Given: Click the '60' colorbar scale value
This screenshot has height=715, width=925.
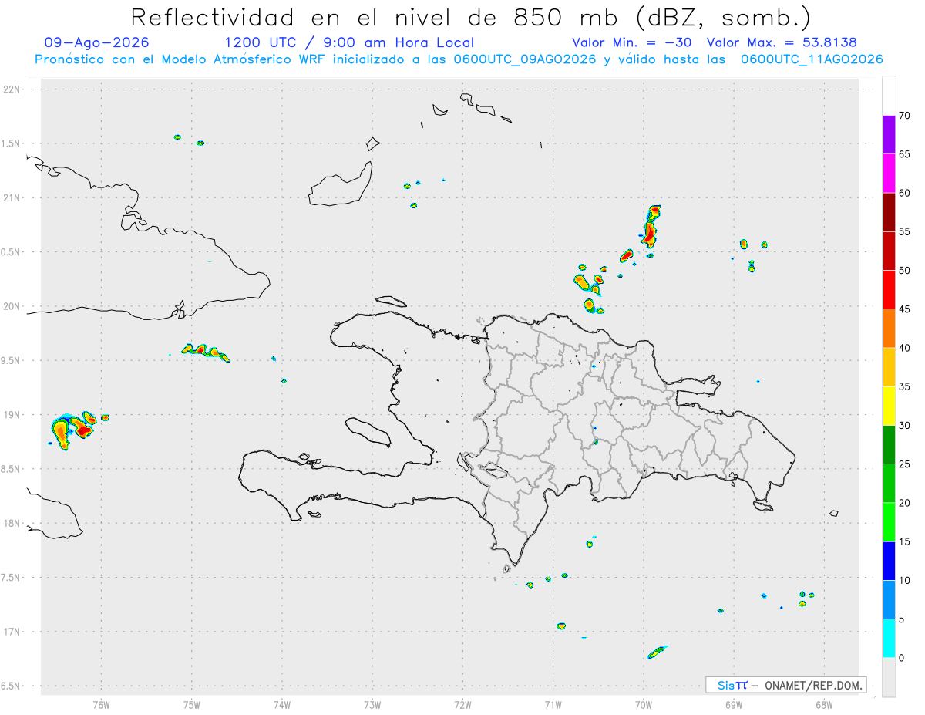Looking at the screenshot, I should coord(905,193).
